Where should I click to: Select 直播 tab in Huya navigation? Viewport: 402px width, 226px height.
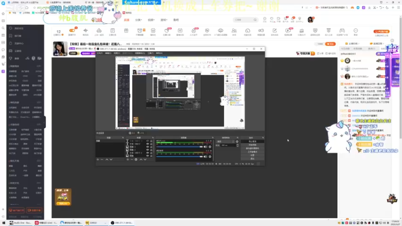coord(127,20)
